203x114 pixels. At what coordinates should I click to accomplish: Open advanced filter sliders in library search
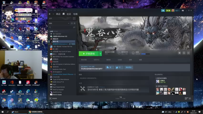74,27
